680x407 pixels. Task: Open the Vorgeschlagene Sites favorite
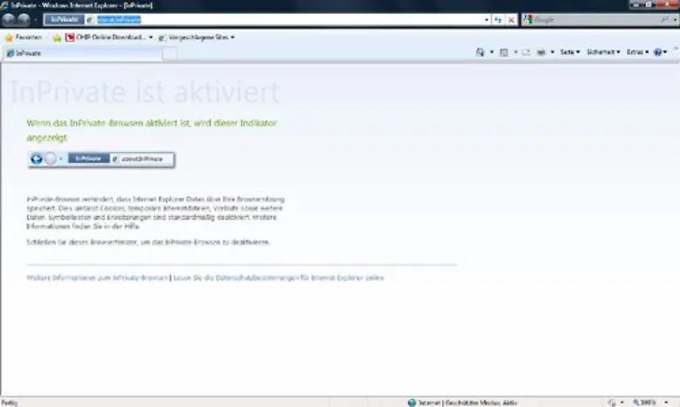pyautogui.click(x=193, y=37)
